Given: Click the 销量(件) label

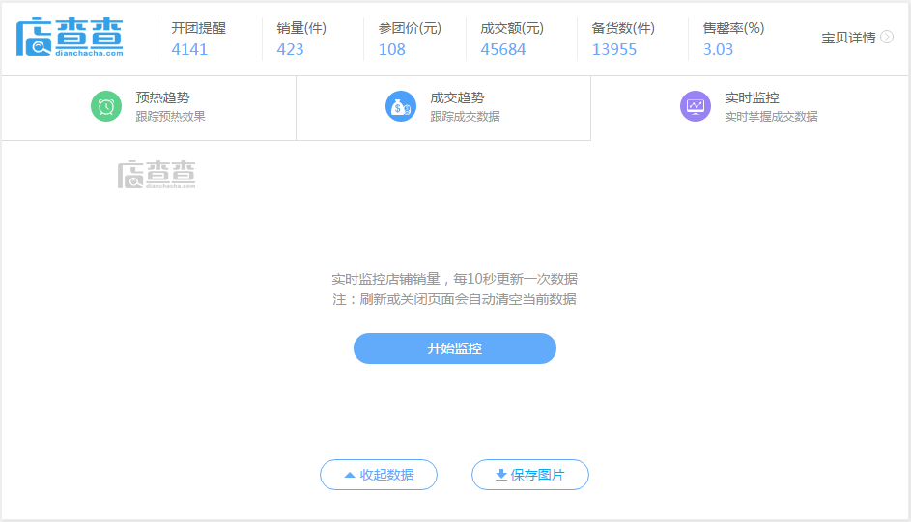Looking at the screenshot, I should tap(301, 28).
